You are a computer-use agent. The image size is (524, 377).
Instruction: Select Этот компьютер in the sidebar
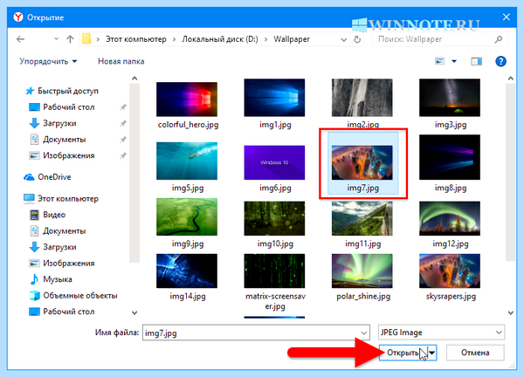(x=61, y=199)
